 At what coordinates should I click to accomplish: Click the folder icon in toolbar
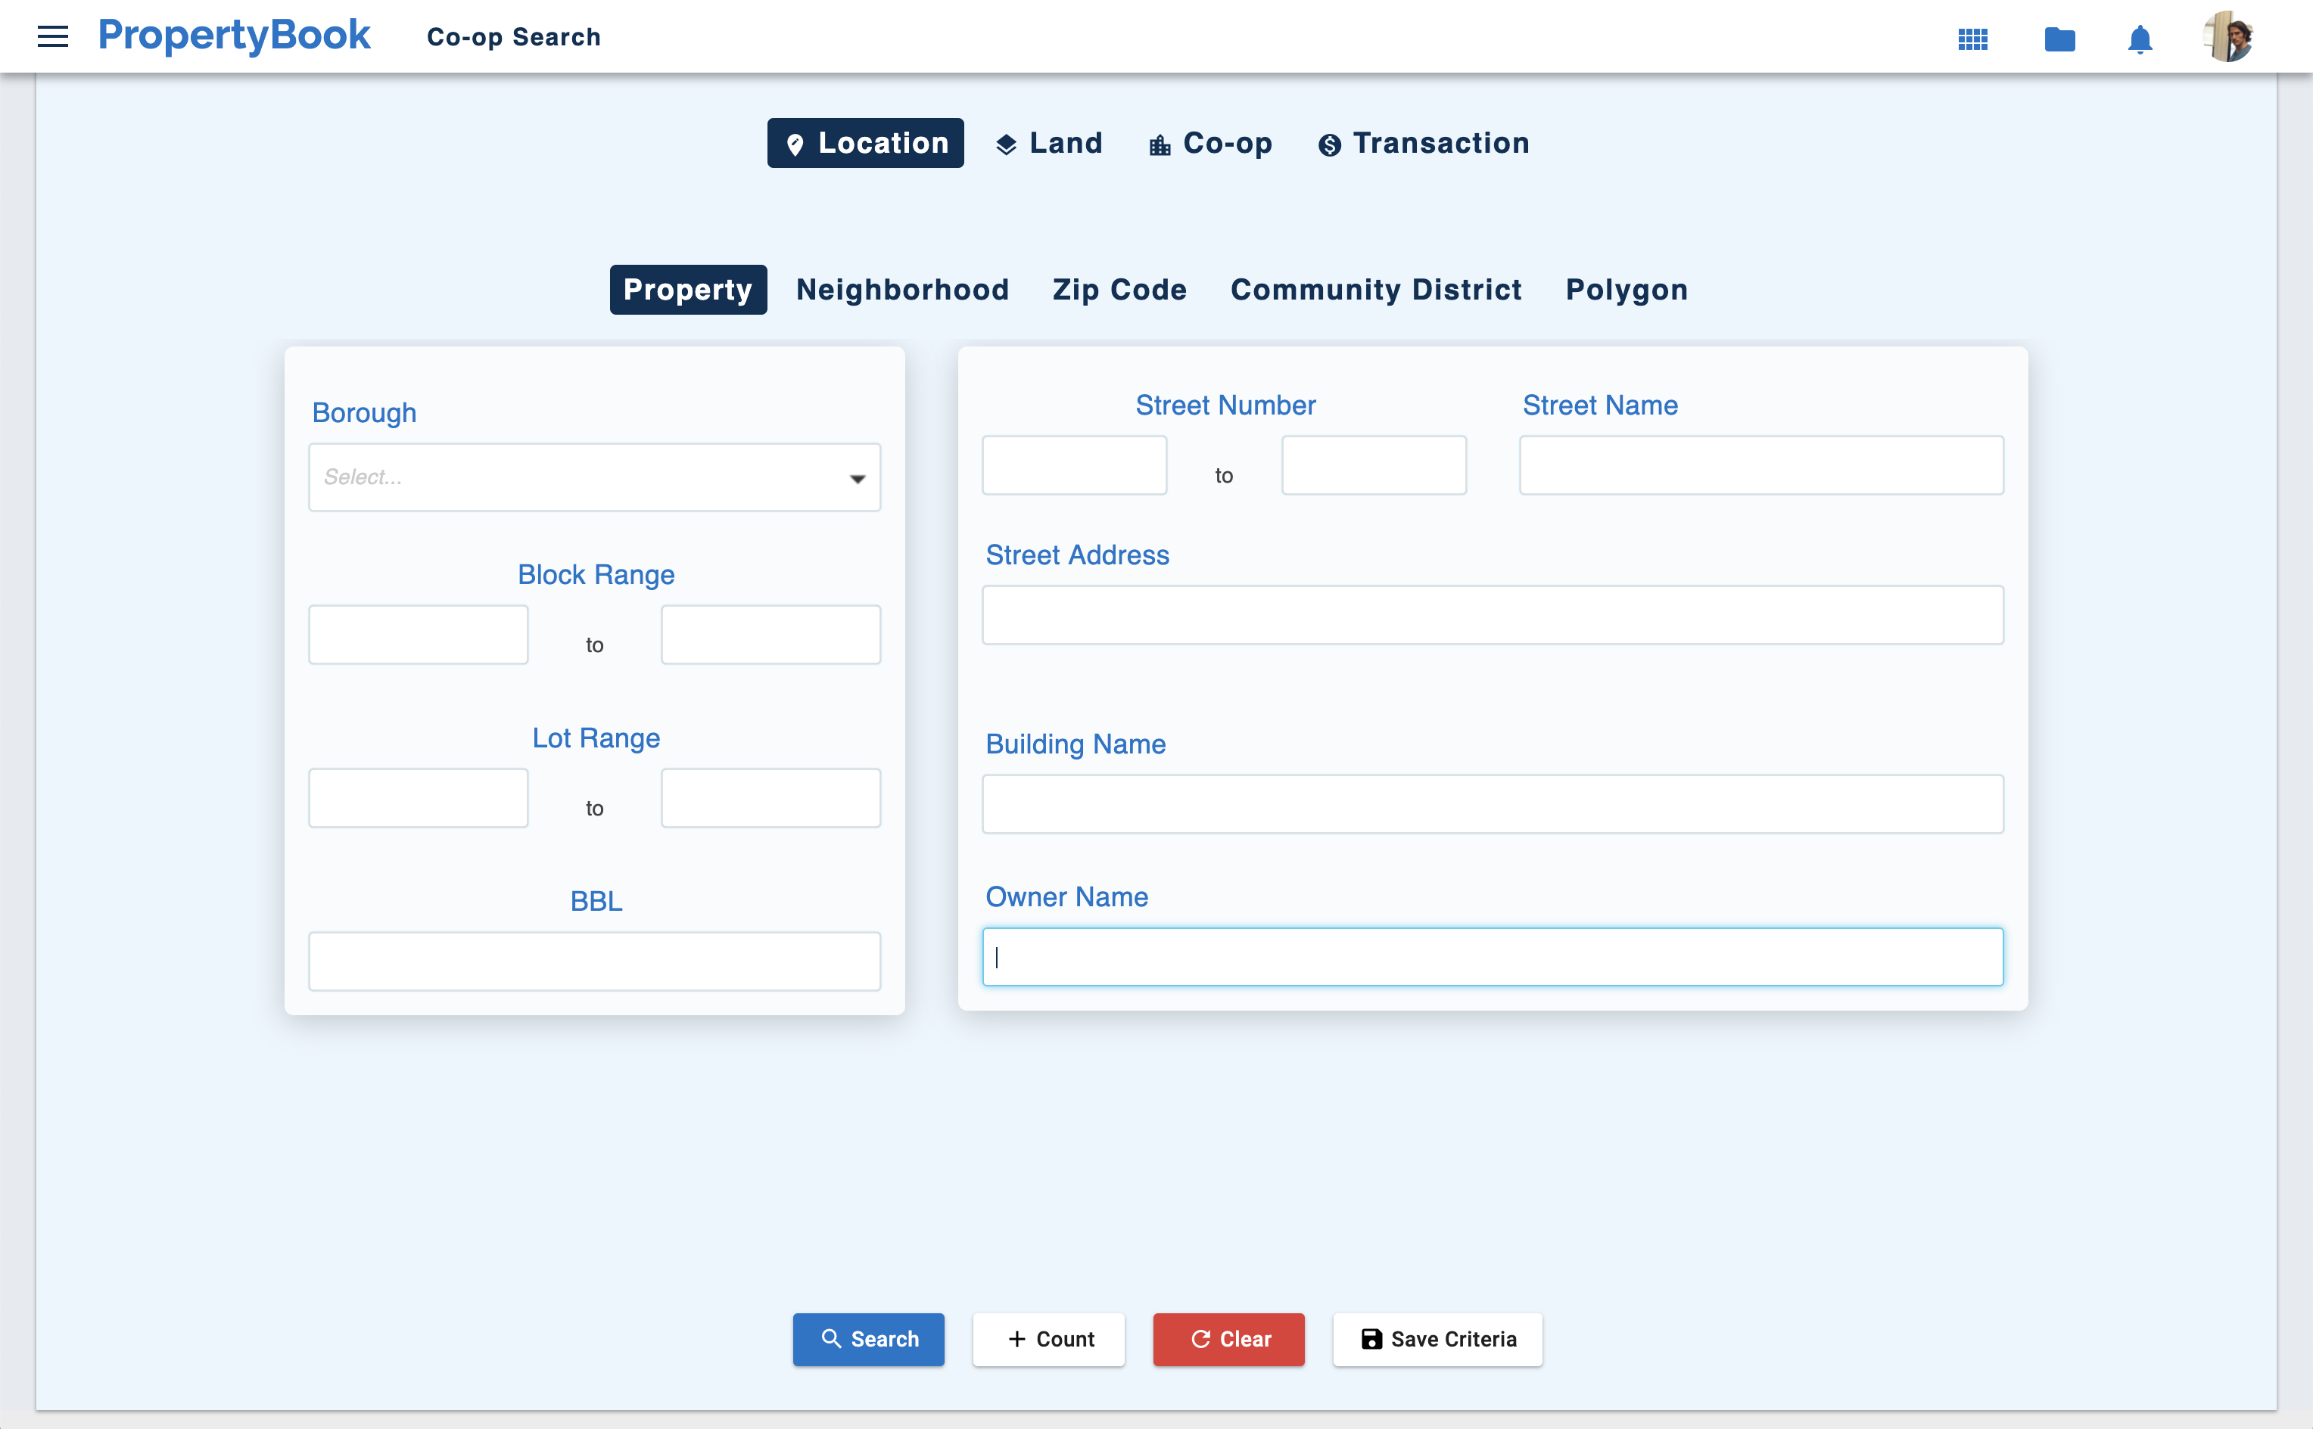pyautogui.click(x=2059, y=36)
